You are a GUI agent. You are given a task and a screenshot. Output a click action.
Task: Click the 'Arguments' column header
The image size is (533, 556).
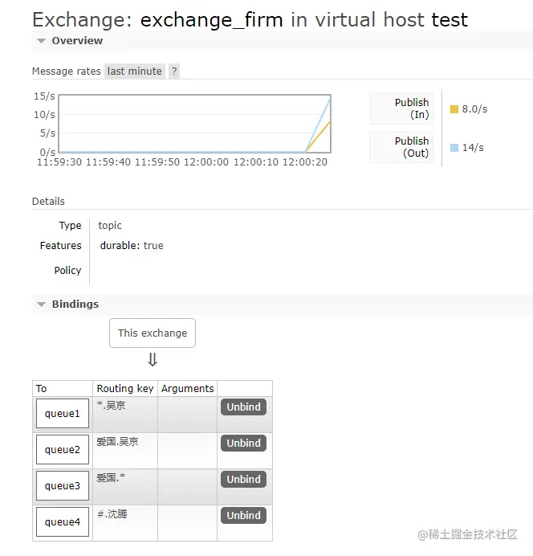pos(187,389)
